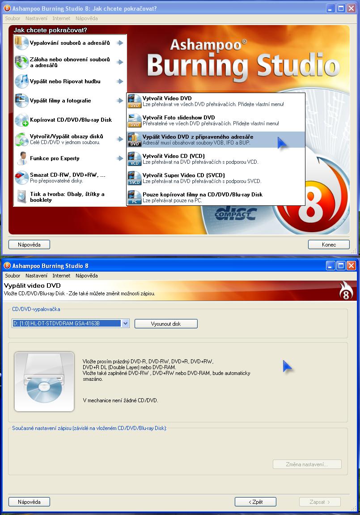Screen dimensions: 360x515
Task: Click Vysunout disk button
Action: pyautogui.click(x=166, y=323)
